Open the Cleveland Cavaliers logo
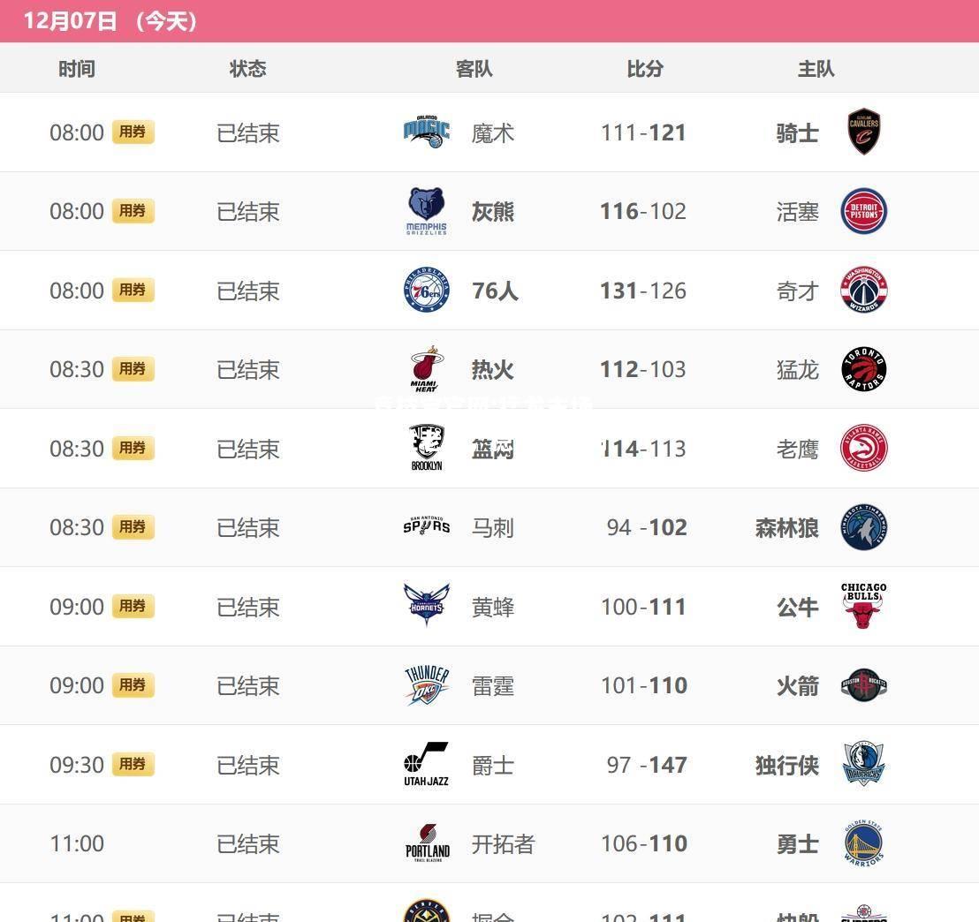 click(x=863, y=131)
